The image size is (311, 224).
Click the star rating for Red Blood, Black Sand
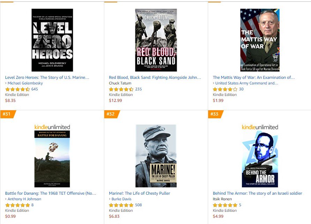tap(121, 89)
